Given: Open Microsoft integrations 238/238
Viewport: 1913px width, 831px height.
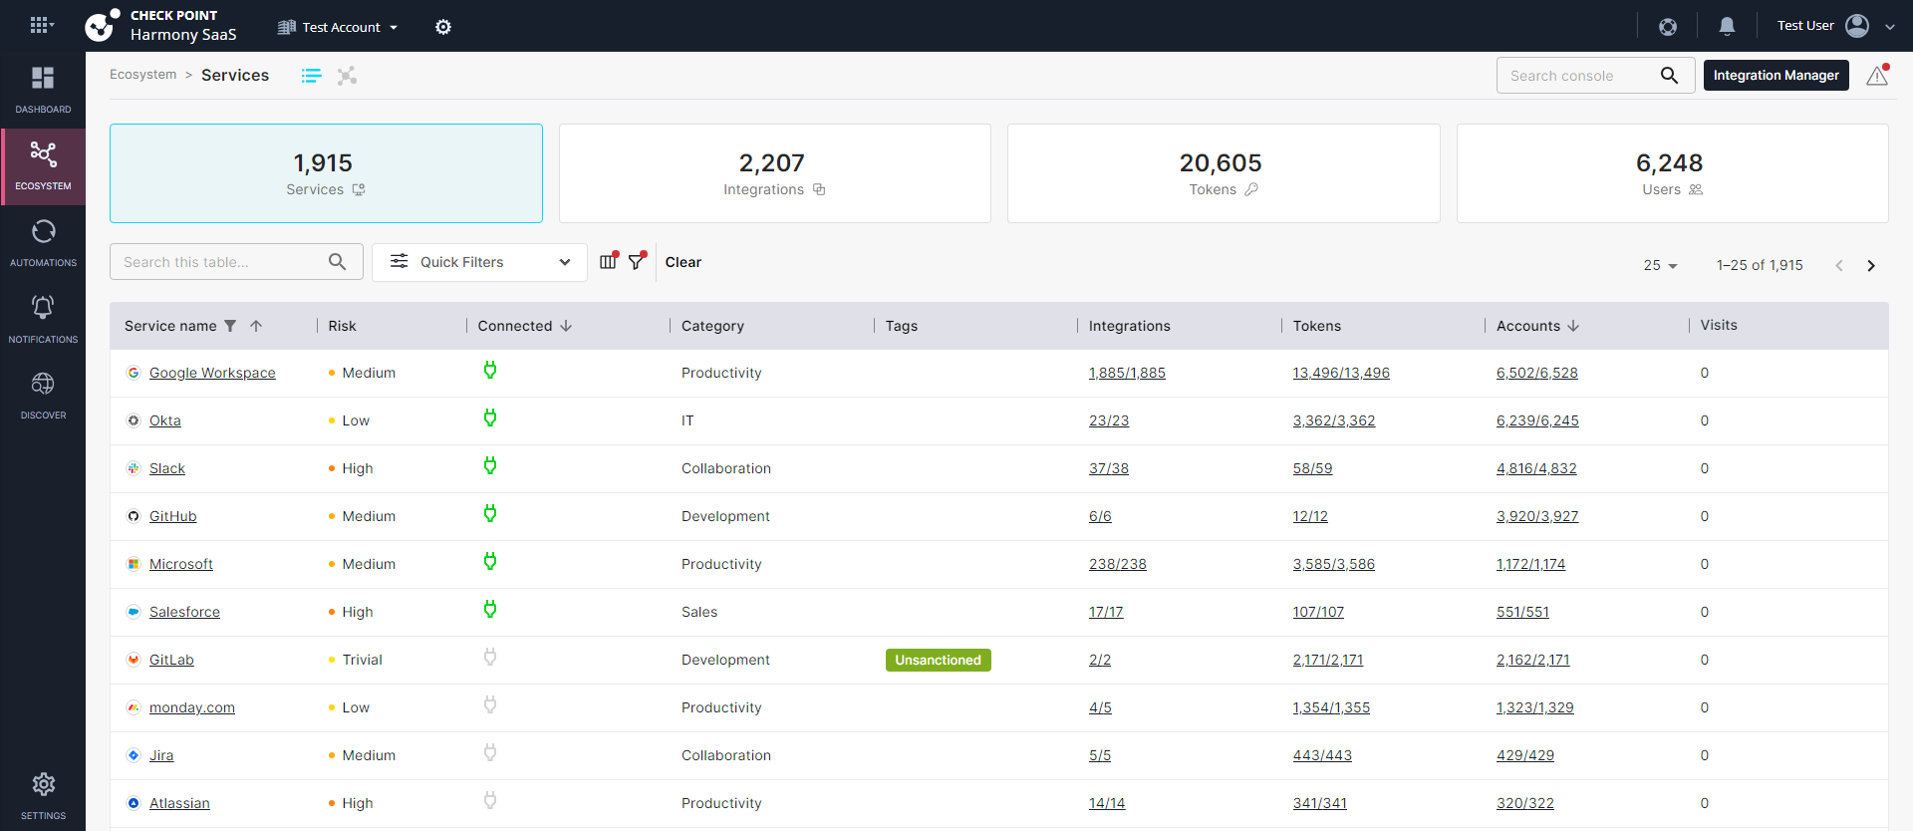Looking at the screenshot, I should [1118, 564].
